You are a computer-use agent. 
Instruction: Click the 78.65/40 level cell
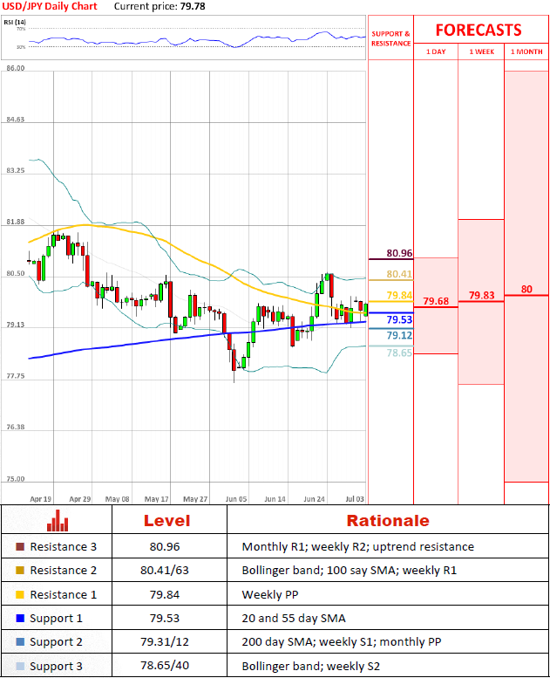tap(165, 666)
